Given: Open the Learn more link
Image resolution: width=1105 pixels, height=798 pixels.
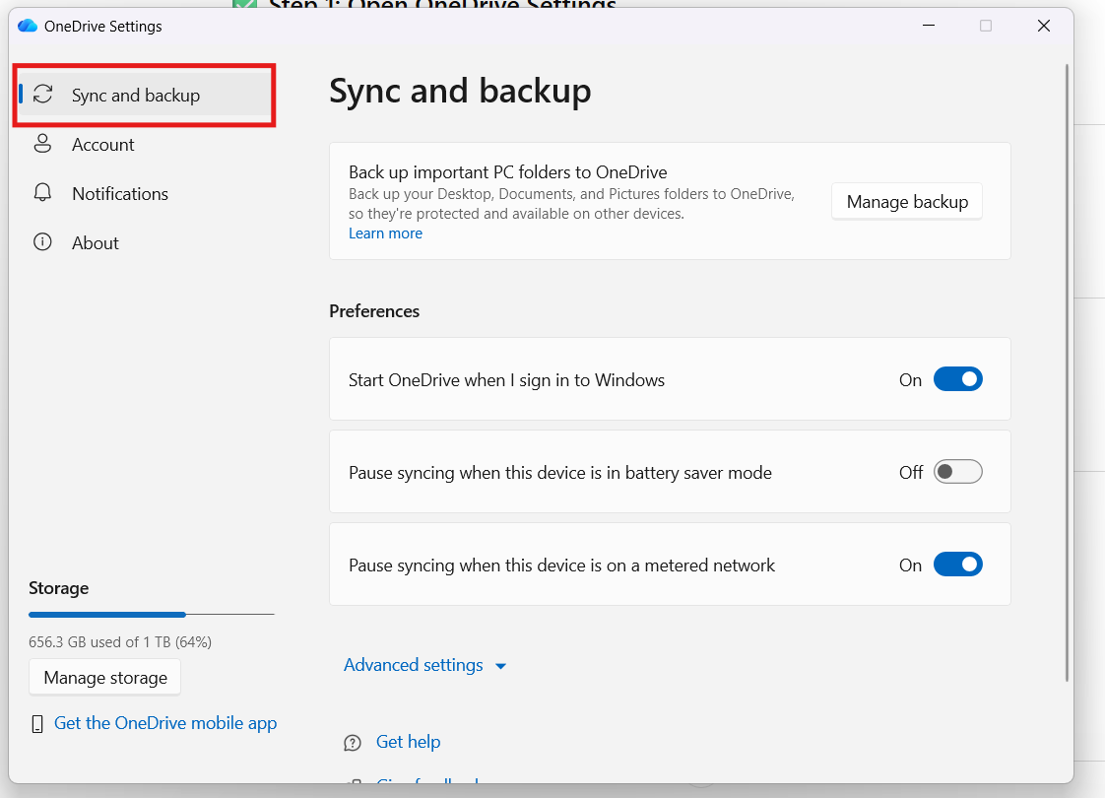Looking at the screenshot, I should point(385,233).
